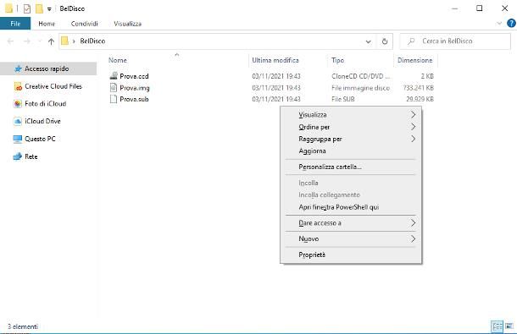The image size is (517, 334).
Task: Expand the Nuovo submenu arrow
Action: pos(413,238)
